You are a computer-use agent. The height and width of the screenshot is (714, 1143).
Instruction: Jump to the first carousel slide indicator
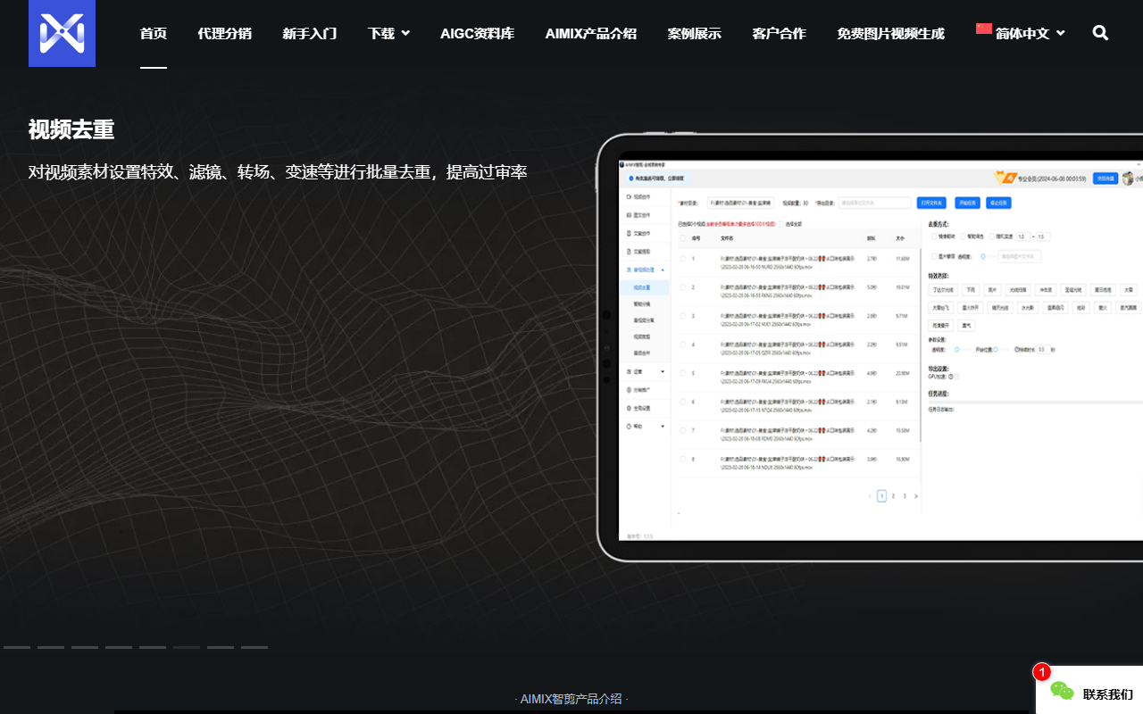coord(17,647)
